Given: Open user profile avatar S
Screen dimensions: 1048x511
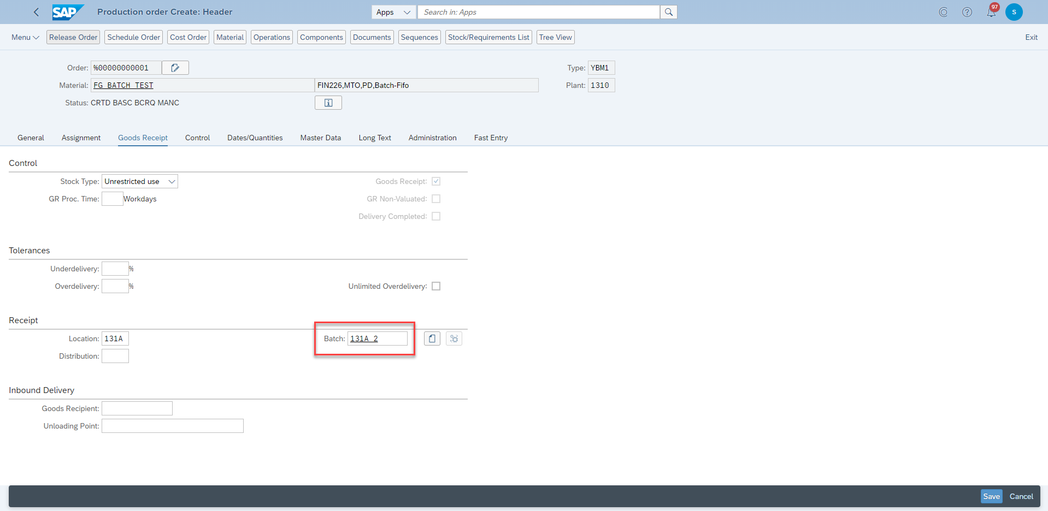Looking at the screenshot, I should click(1014, 12).
